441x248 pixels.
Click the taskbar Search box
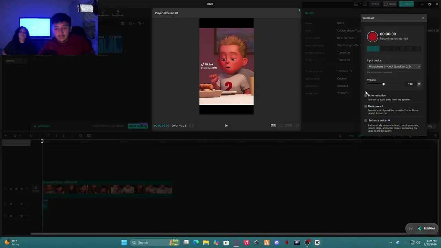(x=155, y=242)
